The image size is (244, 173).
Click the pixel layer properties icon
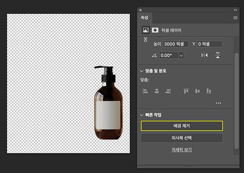coord(146,30)
